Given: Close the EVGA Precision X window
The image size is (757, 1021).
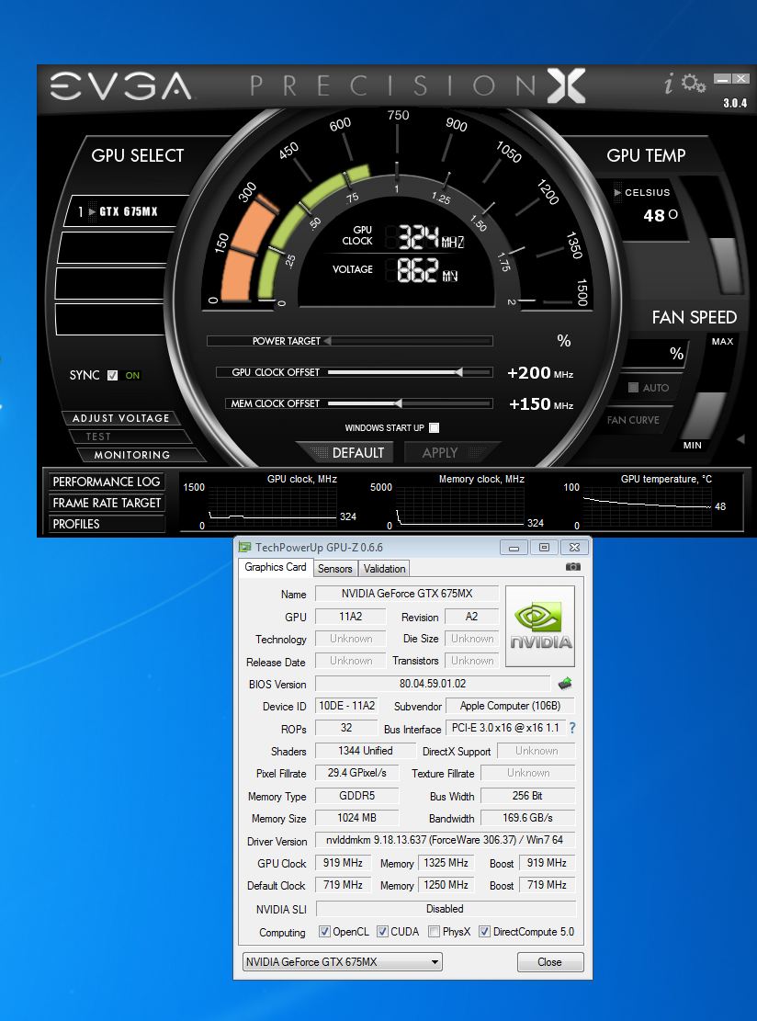Looking at the screenshot, I should (740, 79).
